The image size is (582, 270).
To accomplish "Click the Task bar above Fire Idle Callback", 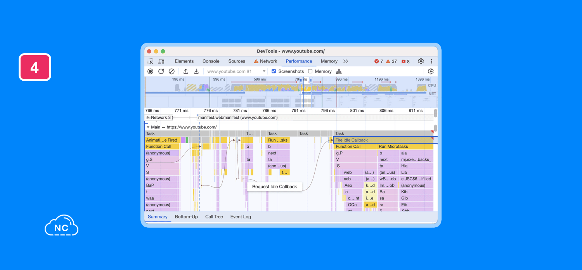I will click(384, 133).
